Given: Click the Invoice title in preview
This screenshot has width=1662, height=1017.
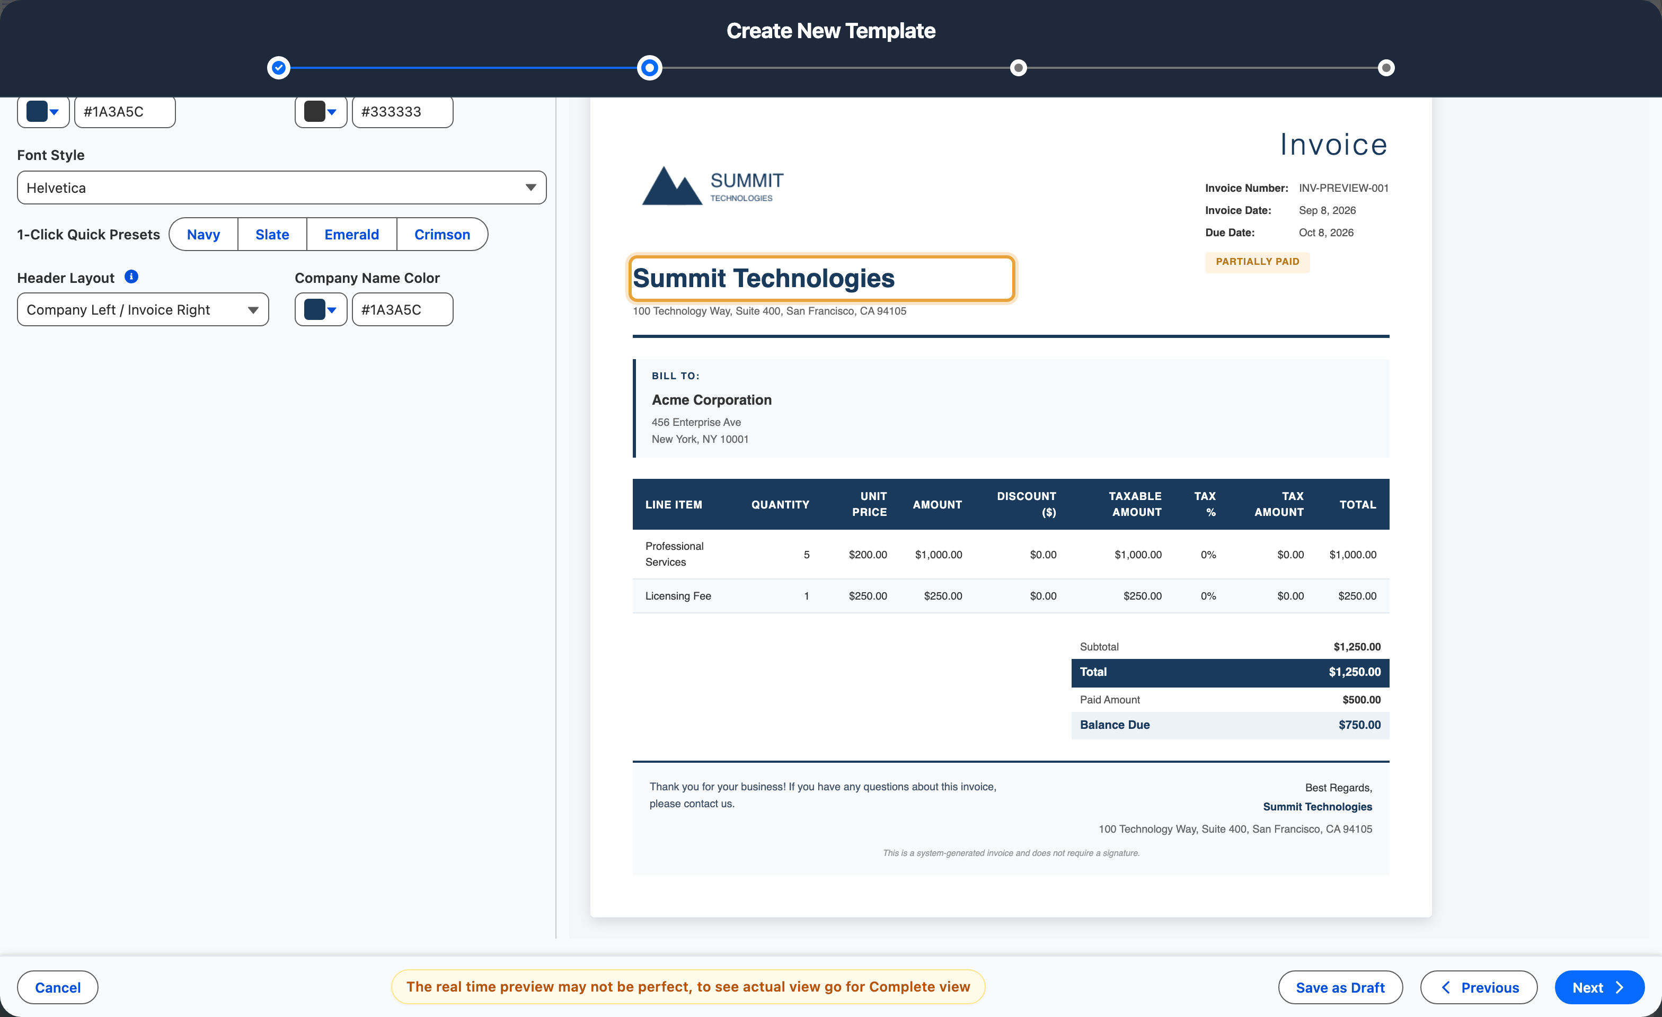Looking at the screenshot, I should 1334,145.
